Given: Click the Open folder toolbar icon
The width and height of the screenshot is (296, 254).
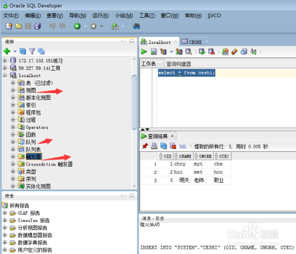Looking at the screenshot, I should (x=18, y=26).
